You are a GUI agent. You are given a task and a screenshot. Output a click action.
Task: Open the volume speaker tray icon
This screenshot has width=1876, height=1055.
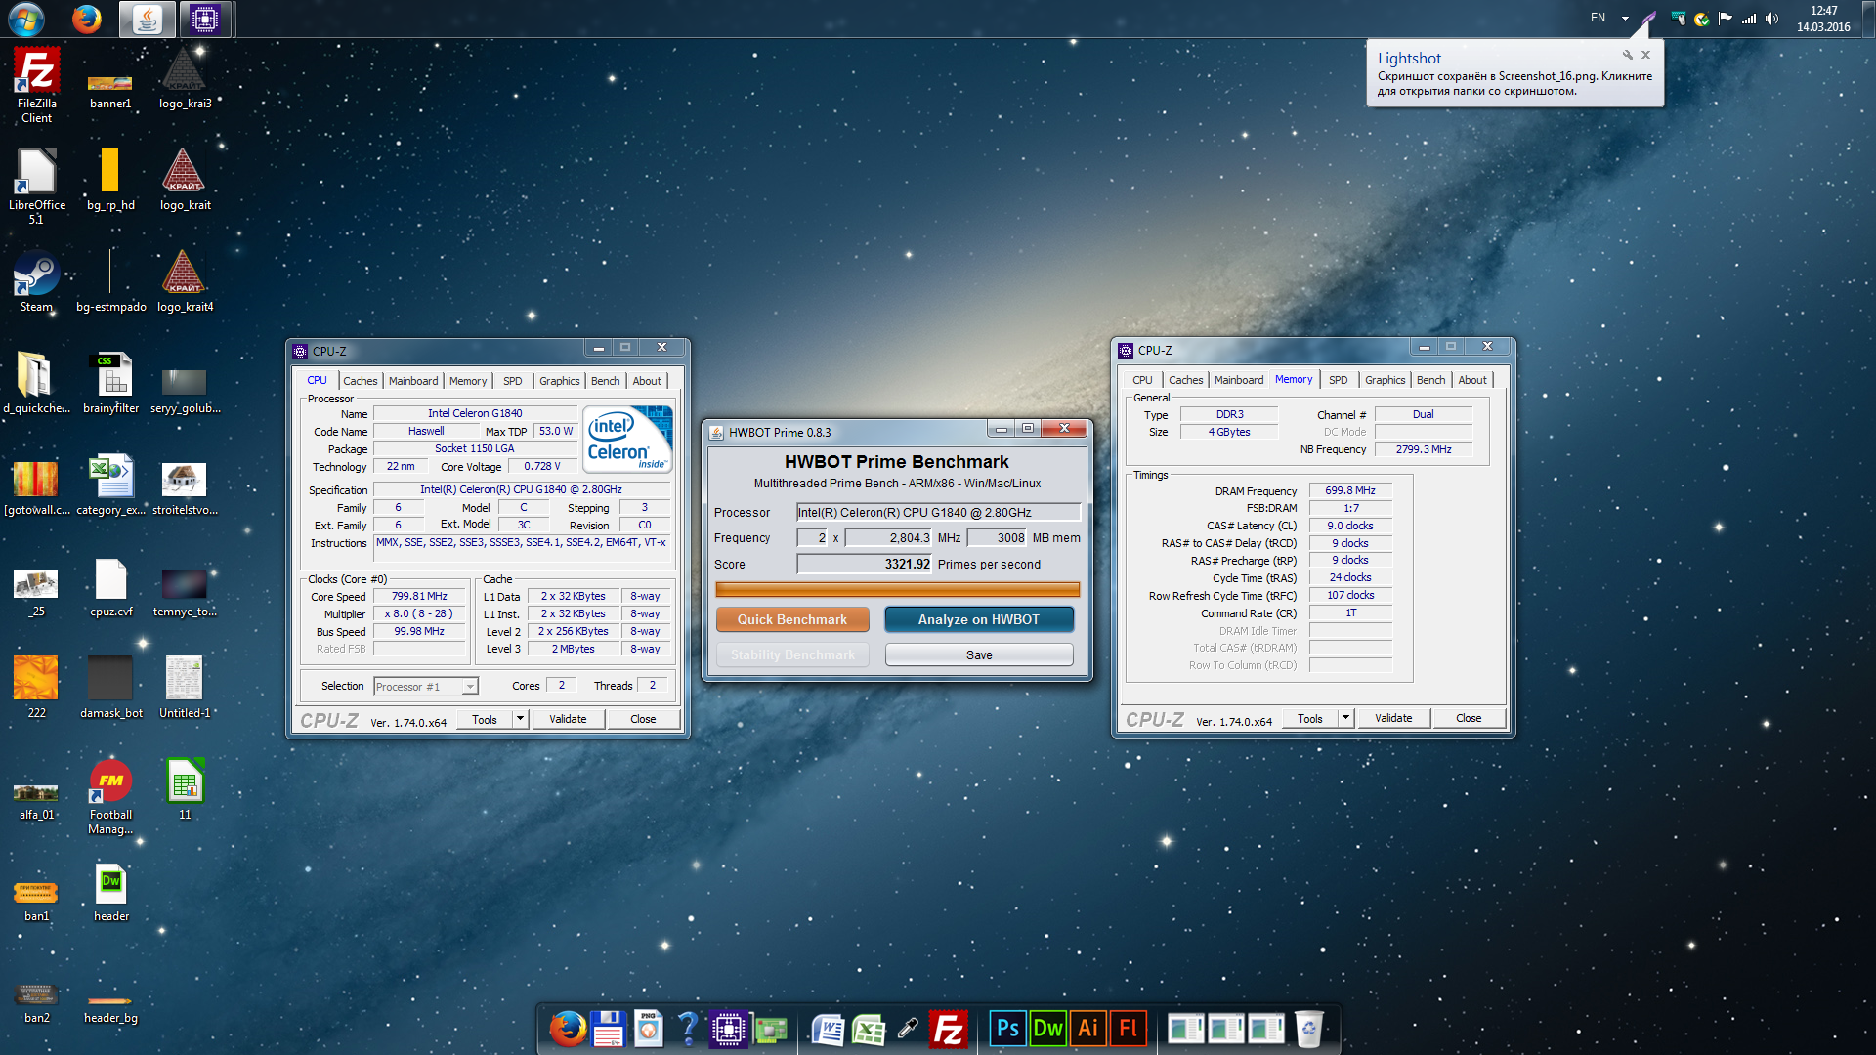click(x=1771, y=19)
